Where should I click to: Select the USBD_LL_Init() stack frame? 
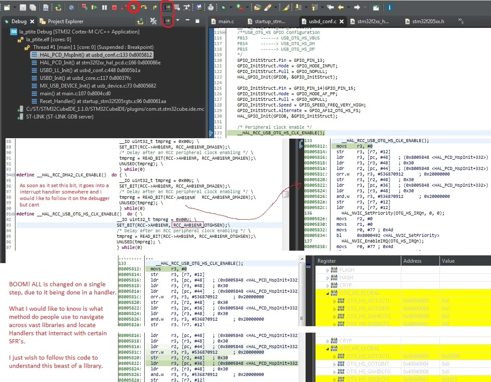86,70
